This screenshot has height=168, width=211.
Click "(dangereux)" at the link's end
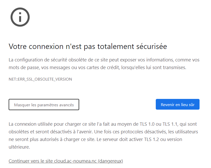(x=110, y=161)
